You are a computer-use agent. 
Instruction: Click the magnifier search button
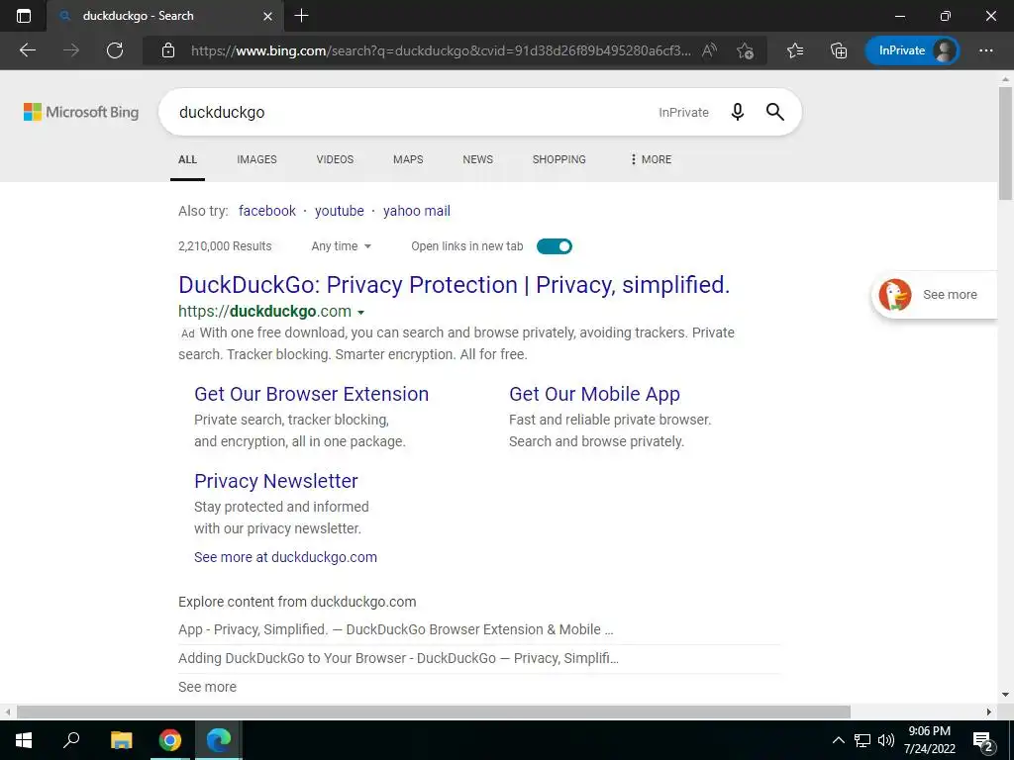774,112
